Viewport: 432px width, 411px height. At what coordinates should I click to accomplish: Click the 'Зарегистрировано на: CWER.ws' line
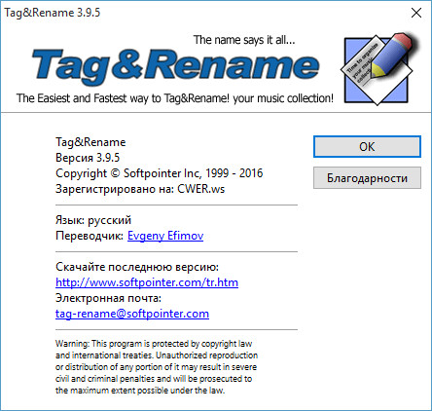[x=140, y=189]
